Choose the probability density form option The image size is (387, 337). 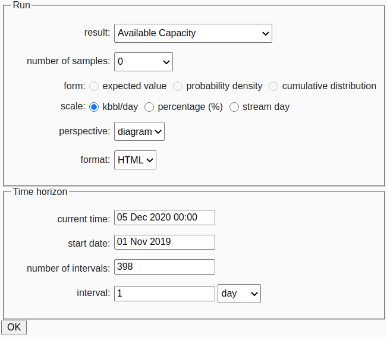pos(178,86)
